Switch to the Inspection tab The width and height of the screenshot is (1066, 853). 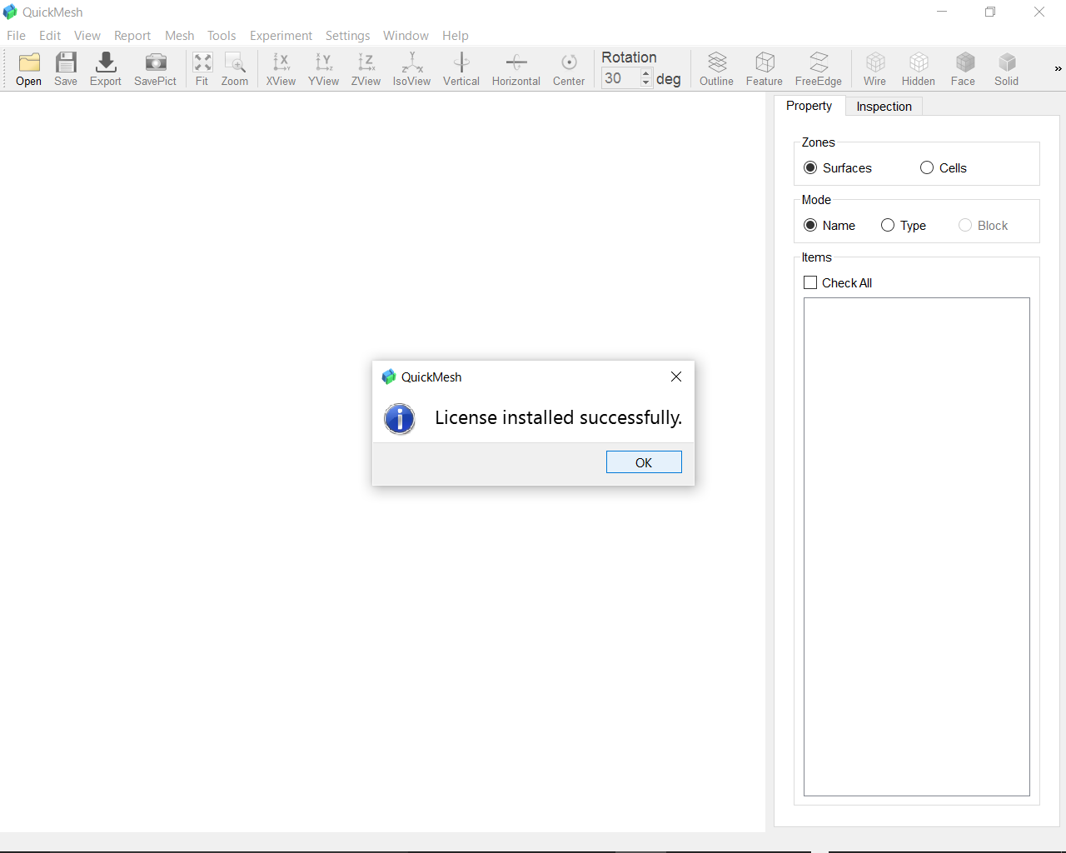pyautogui.click(x=884, y=106)
